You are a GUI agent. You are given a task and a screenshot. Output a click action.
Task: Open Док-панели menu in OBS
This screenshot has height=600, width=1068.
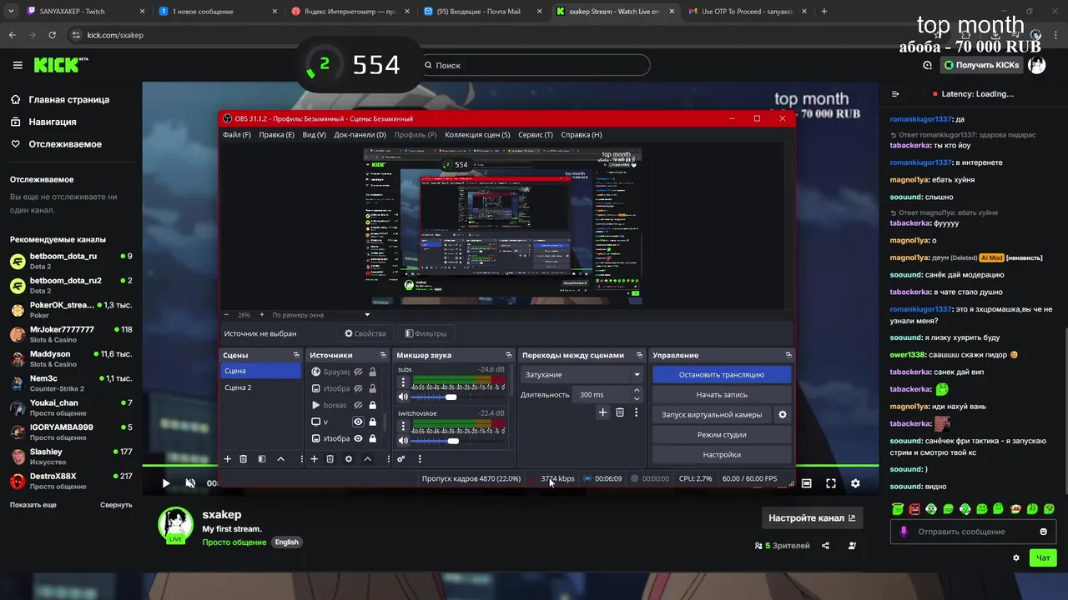[360, 135]
